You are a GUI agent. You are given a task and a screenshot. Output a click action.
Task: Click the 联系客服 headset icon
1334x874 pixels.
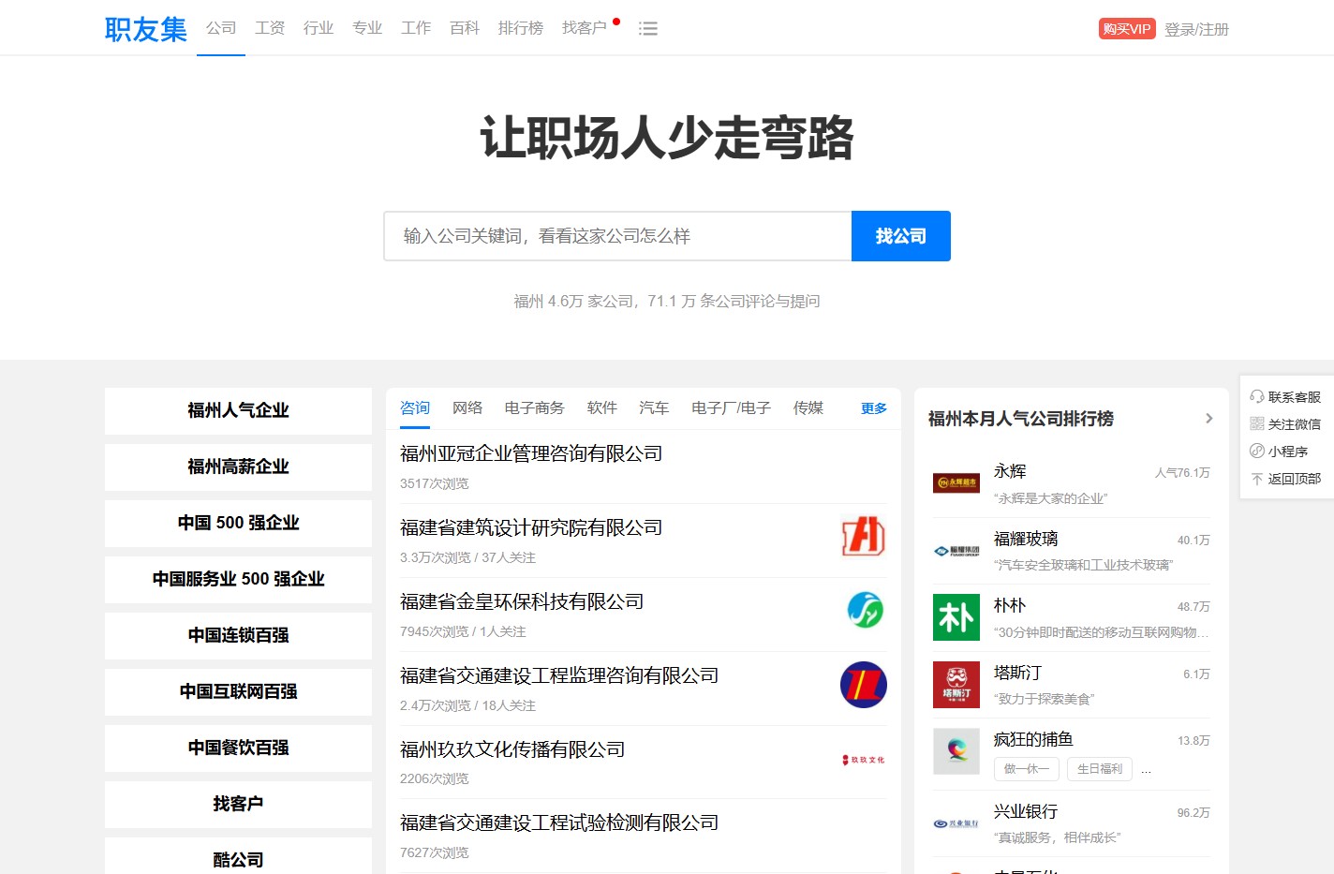tap(1257, 397)
